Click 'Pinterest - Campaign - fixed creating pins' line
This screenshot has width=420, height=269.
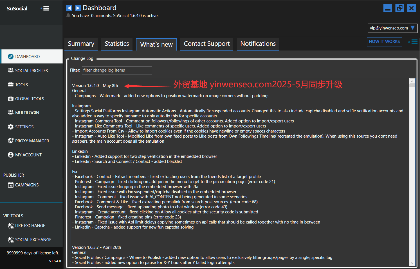[x=127, y=217]
